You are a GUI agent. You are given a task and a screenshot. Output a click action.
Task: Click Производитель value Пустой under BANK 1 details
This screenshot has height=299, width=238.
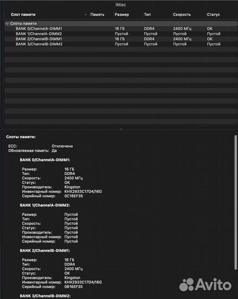coord(71,233)
